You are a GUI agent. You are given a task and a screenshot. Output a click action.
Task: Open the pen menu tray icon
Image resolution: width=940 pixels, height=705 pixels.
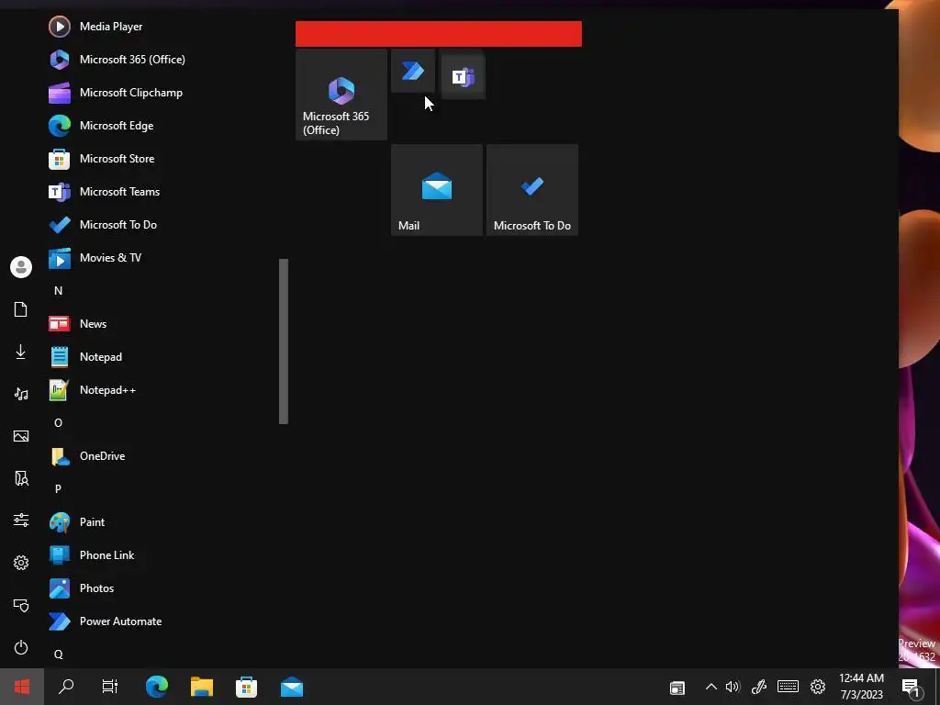(759, 687)
